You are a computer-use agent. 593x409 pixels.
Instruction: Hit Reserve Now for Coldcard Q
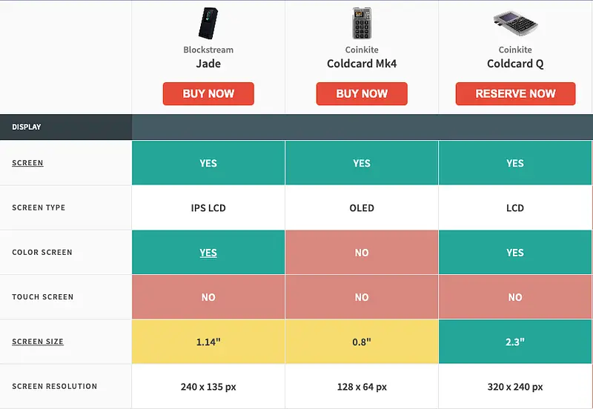[x=515, y=94]
